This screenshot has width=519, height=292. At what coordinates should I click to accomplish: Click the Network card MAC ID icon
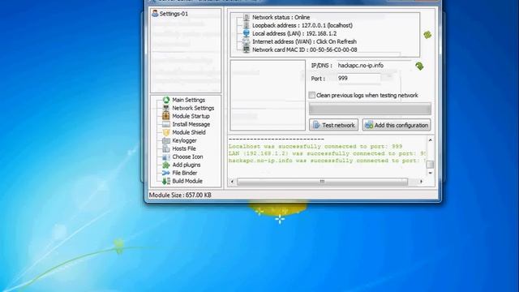(x=247, y=49)
